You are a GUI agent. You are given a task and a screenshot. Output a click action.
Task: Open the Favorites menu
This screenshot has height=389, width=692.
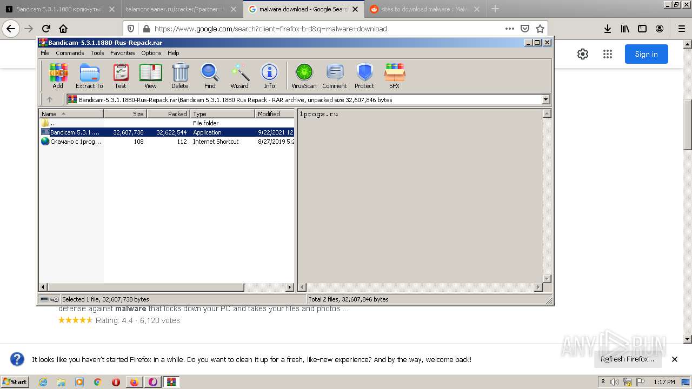pyautogui.click(x=123, y=53)
